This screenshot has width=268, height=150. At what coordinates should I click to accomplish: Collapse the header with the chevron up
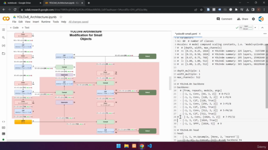tap(263, 27)
